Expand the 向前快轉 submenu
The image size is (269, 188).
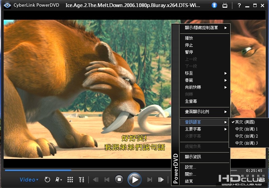click(205, 87)
